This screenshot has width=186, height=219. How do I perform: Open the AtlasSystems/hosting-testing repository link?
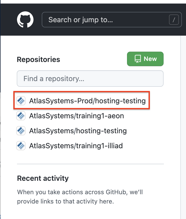pyautogui.click(x=78, y=131)
